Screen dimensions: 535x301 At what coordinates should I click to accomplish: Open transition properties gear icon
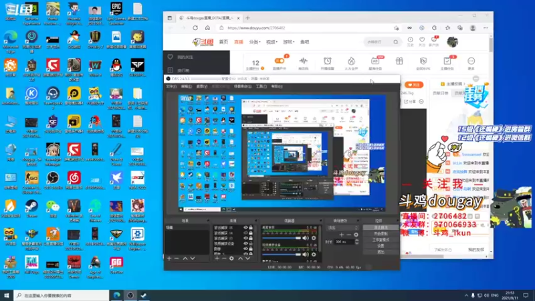pyautogui.click(x=356, y=235)
